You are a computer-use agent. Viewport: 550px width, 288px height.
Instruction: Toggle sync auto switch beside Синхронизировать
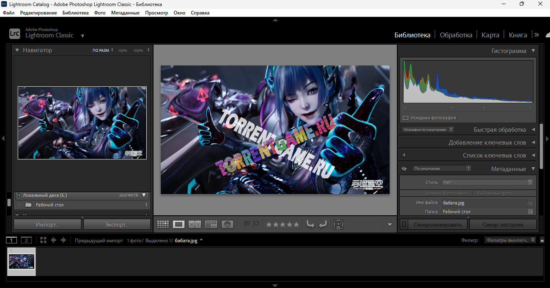tap(404, 225)
